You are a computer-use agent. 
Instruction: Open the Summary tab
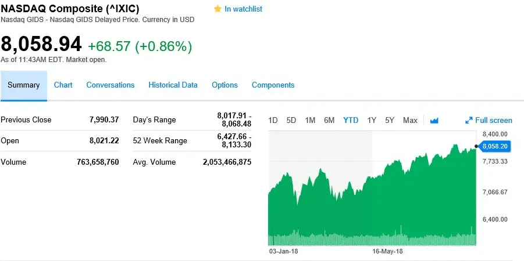(24, 85)
